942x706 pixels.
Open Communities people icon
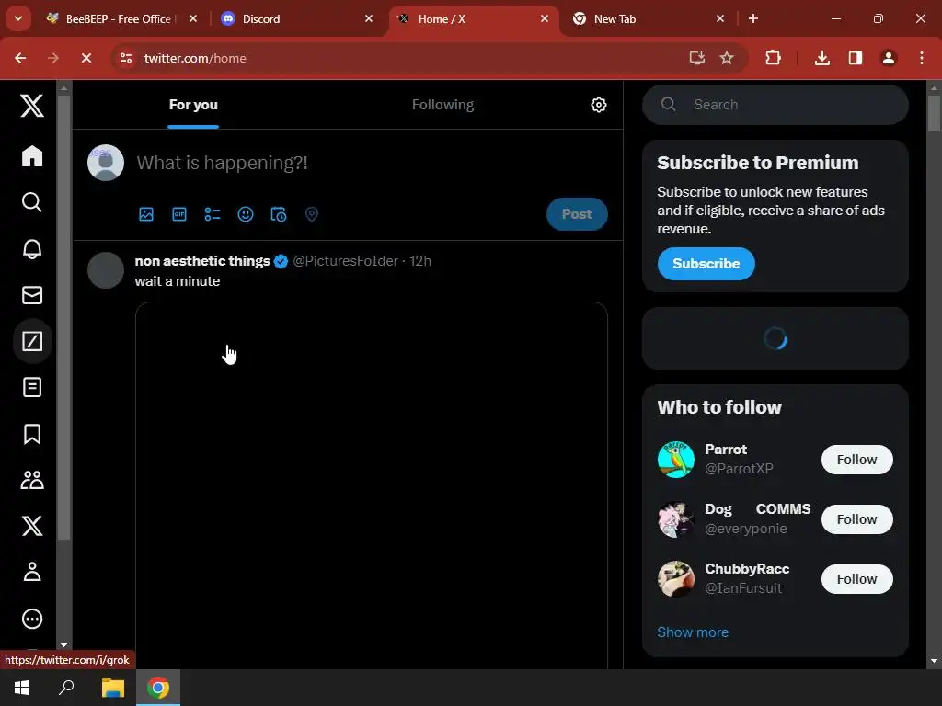pos(32,480)
